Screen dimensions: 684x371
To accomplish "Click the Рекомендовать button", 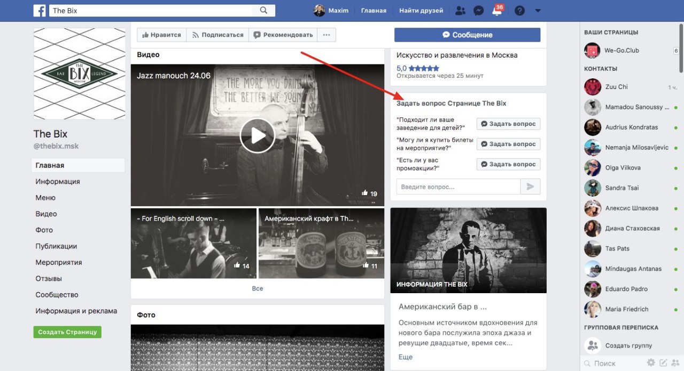I will coord(283,35).
